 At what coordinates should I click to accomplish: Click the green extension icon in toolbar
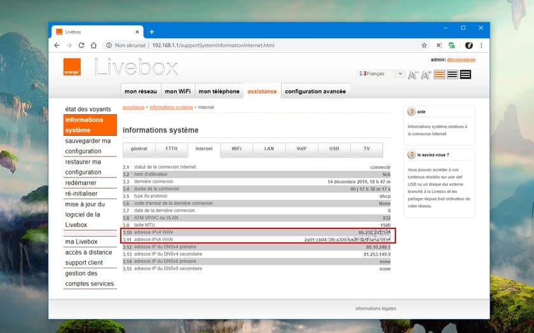452,45
